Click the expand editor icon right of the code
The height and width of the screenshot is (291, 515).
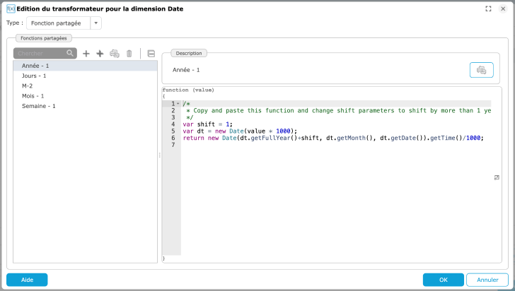pos(497,177)
